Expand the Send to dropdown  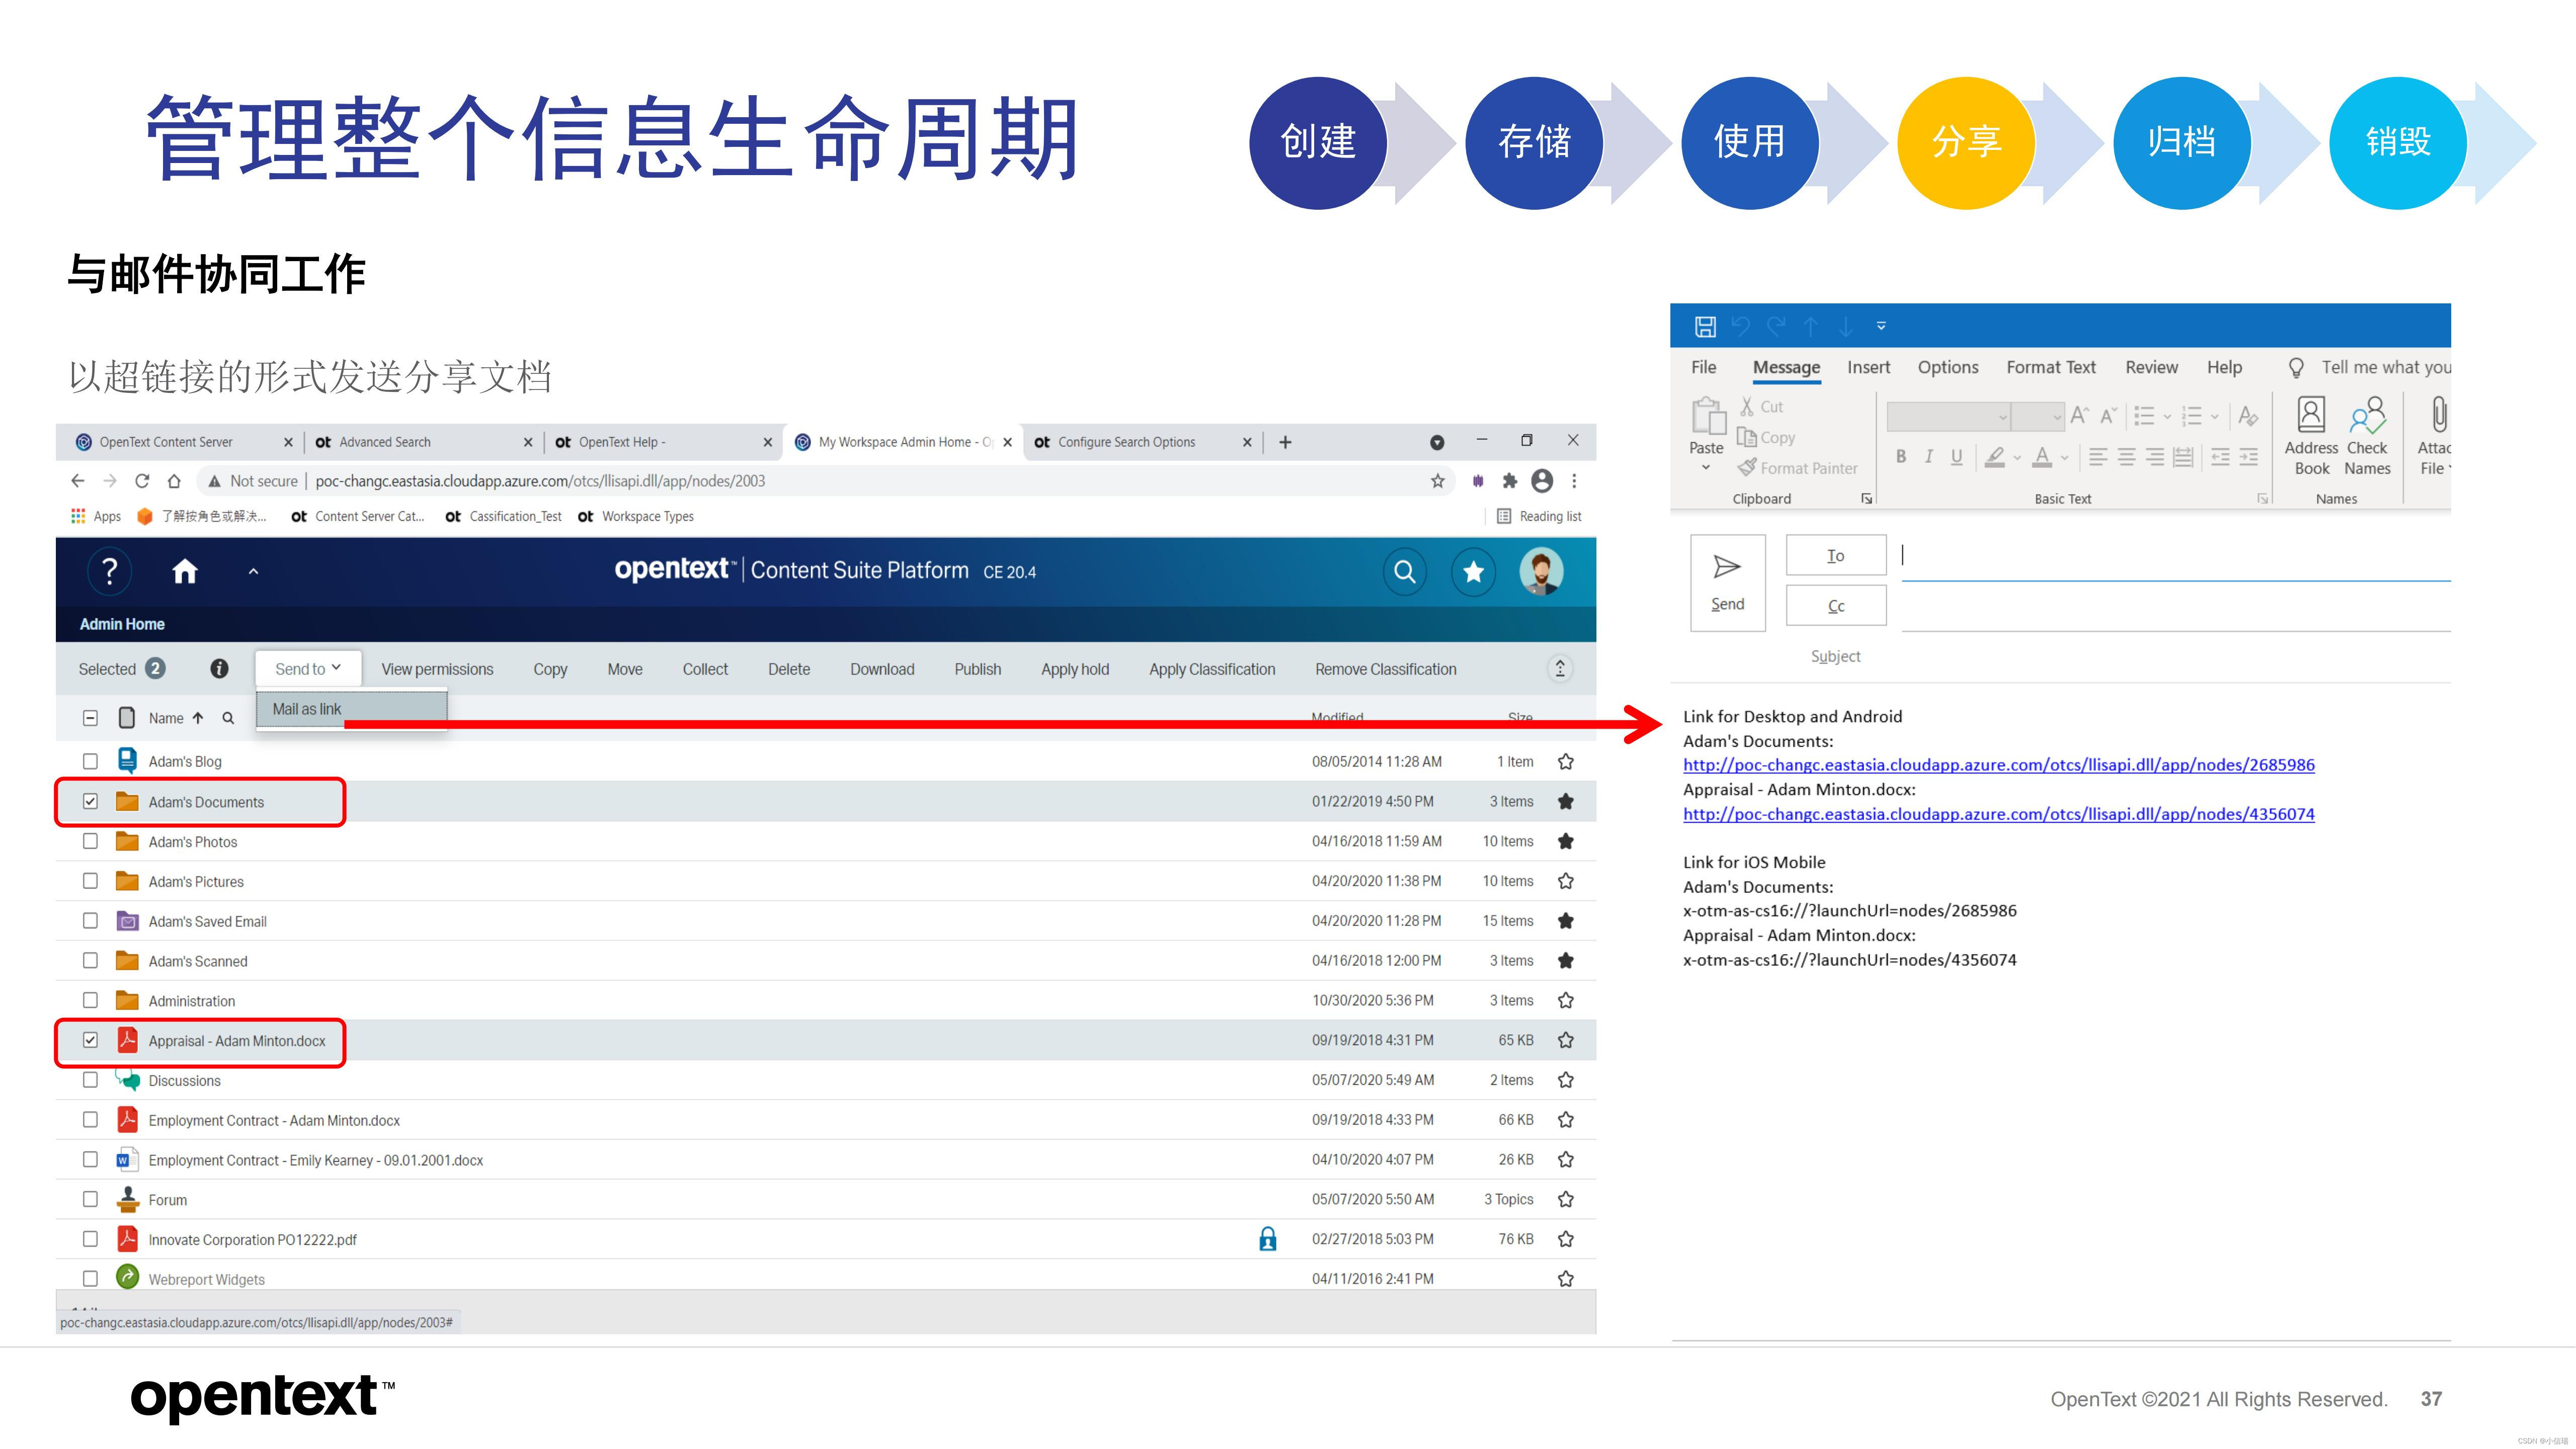308,669
